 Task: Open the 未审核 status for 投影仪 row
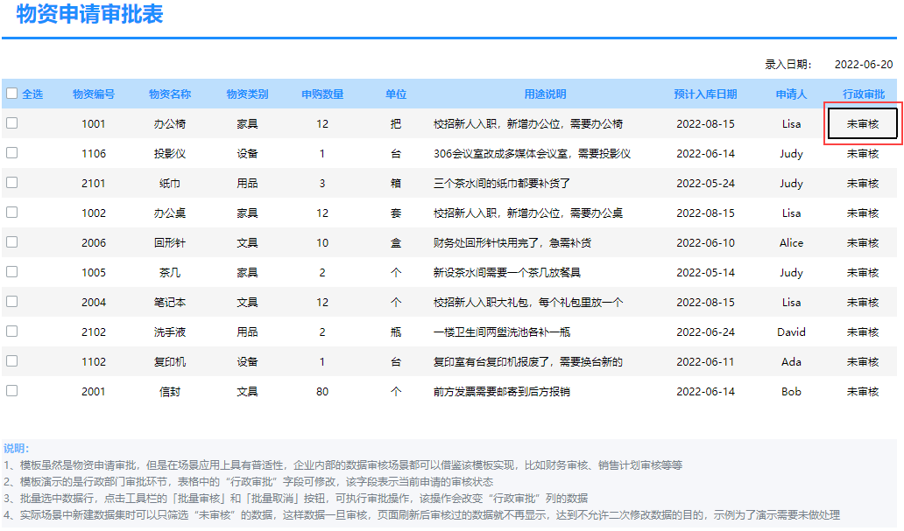[x=863, y=154]
